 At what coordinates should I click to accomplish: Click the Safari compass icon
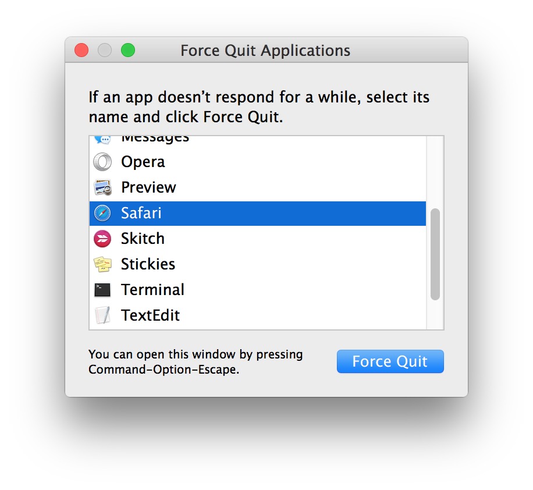pos(102,213)
